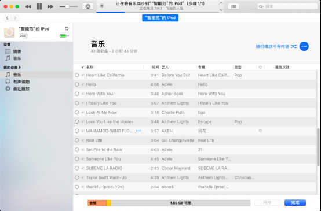Screen dimensions: 321x211
Task: Click artist "Conor Maynard"
Action: coord(176,168)
